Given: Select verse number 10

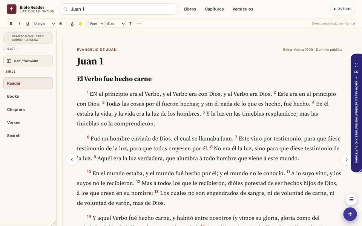Looking at the screenshot, I should click(x=89, y=172).
